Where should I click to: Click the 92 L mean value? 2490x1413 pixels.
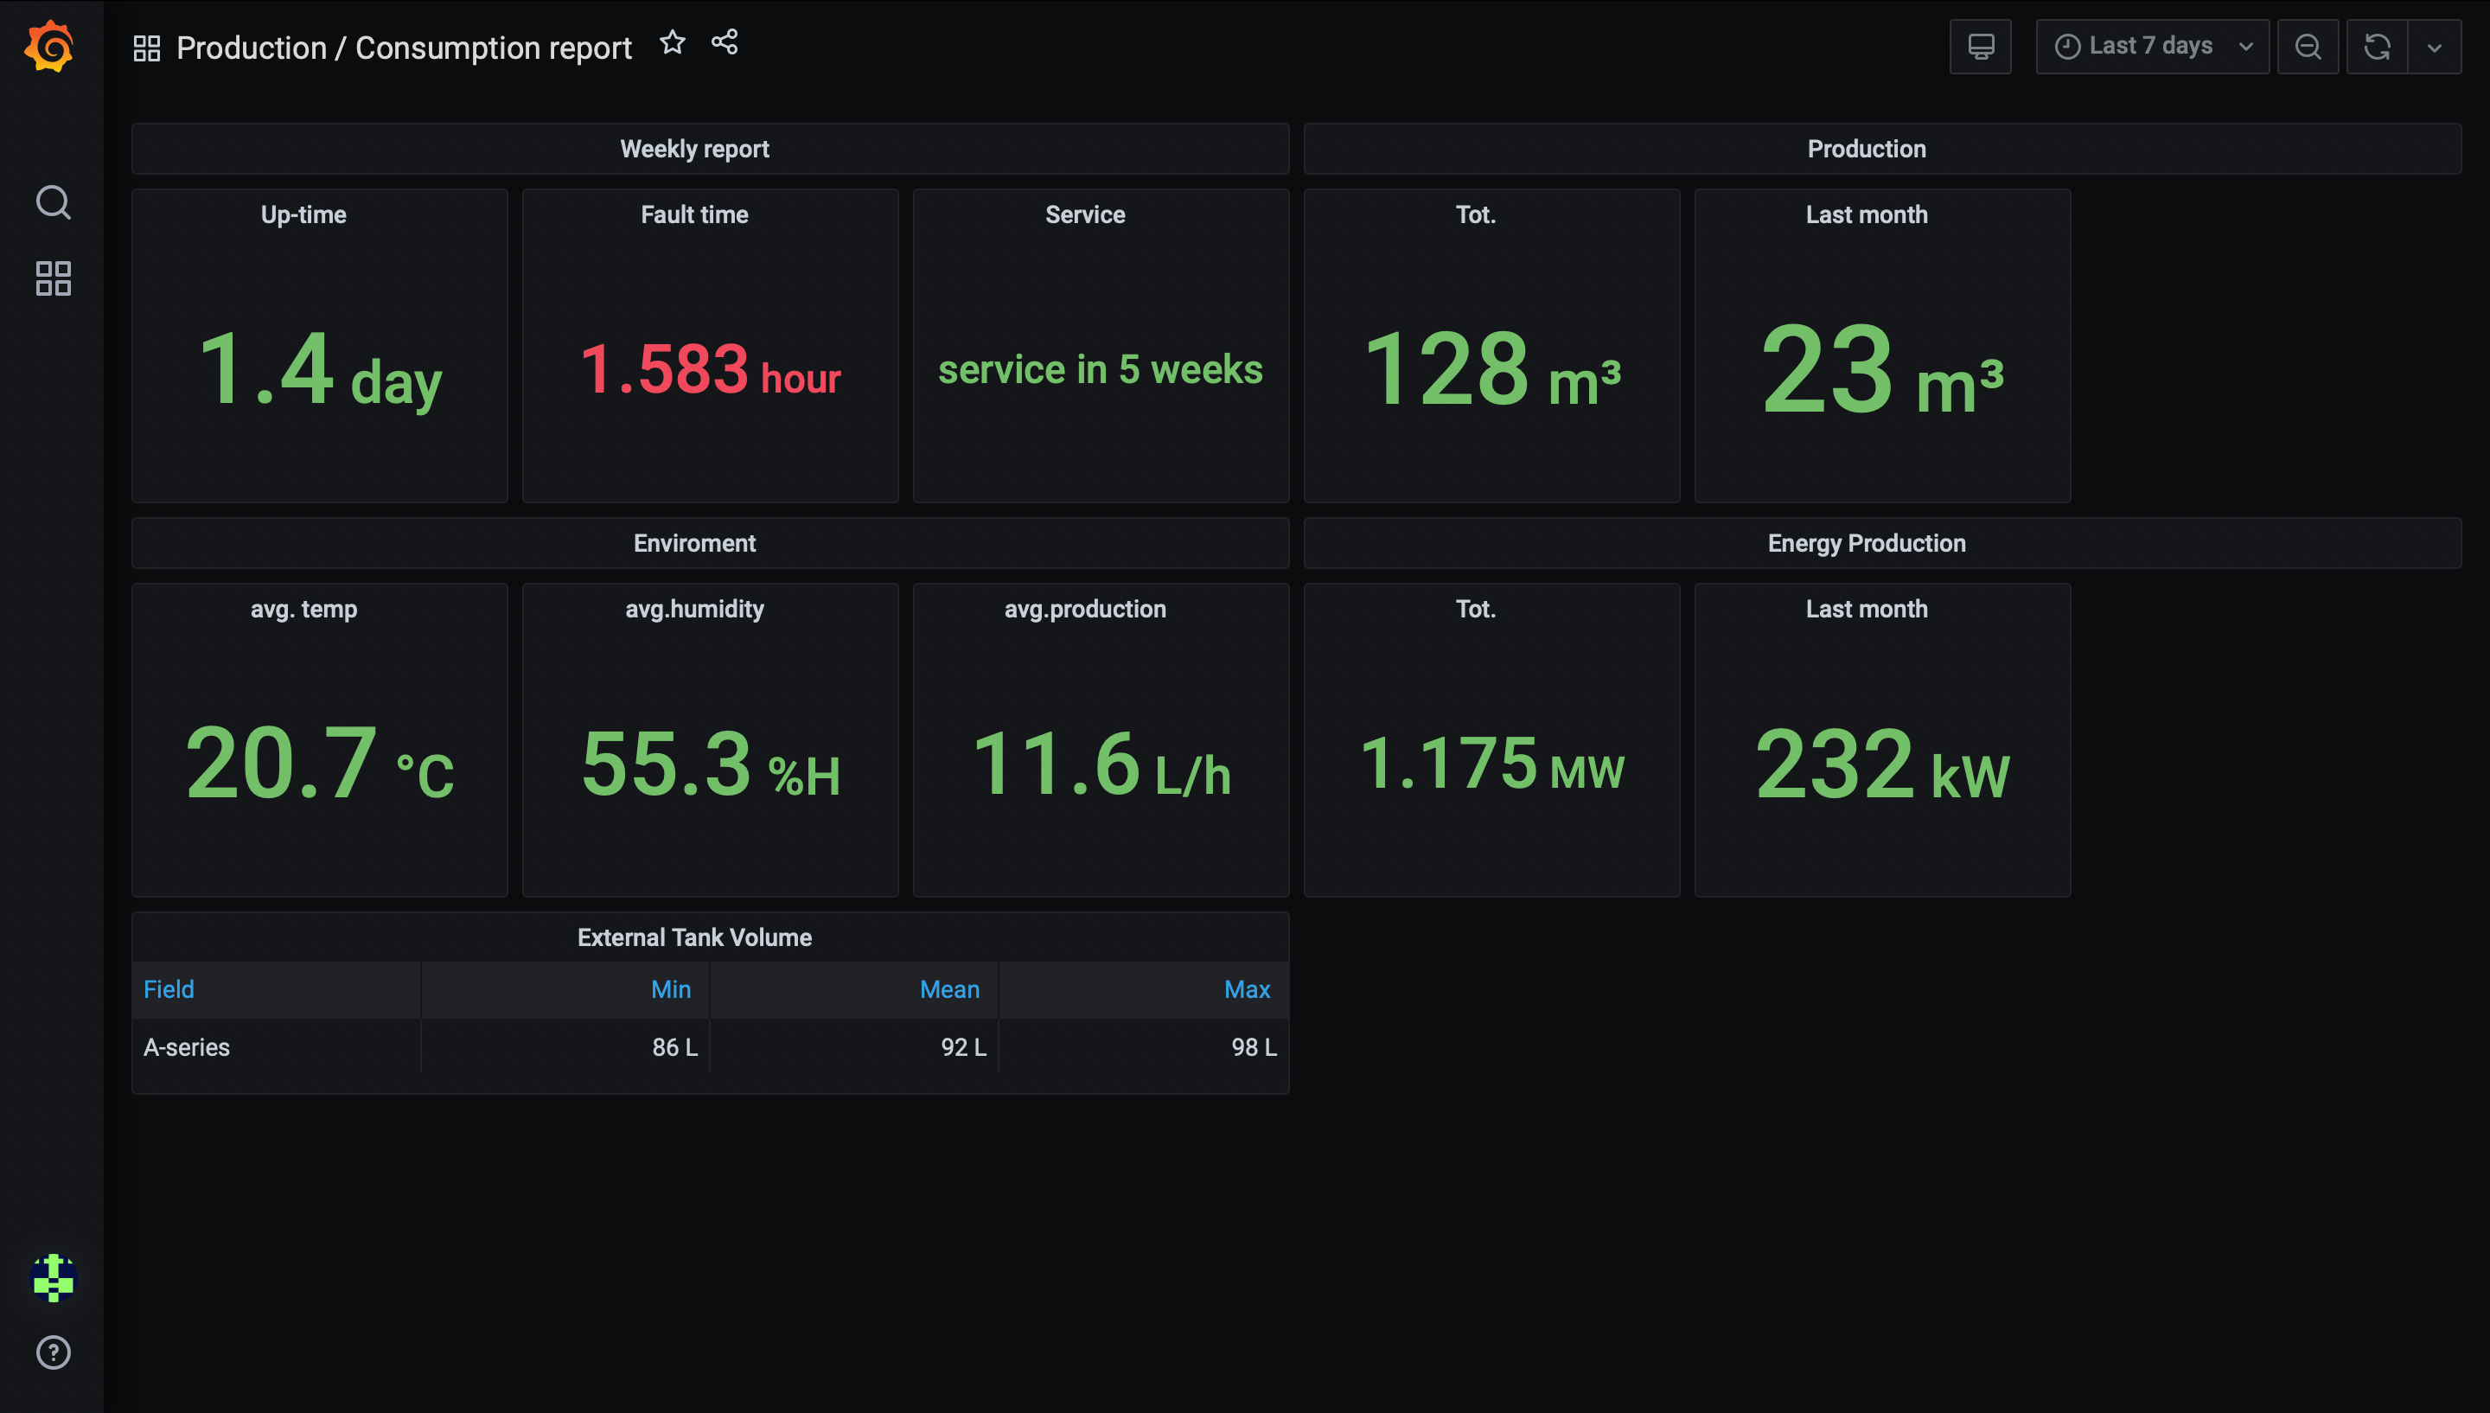[x=963, y=1047]
